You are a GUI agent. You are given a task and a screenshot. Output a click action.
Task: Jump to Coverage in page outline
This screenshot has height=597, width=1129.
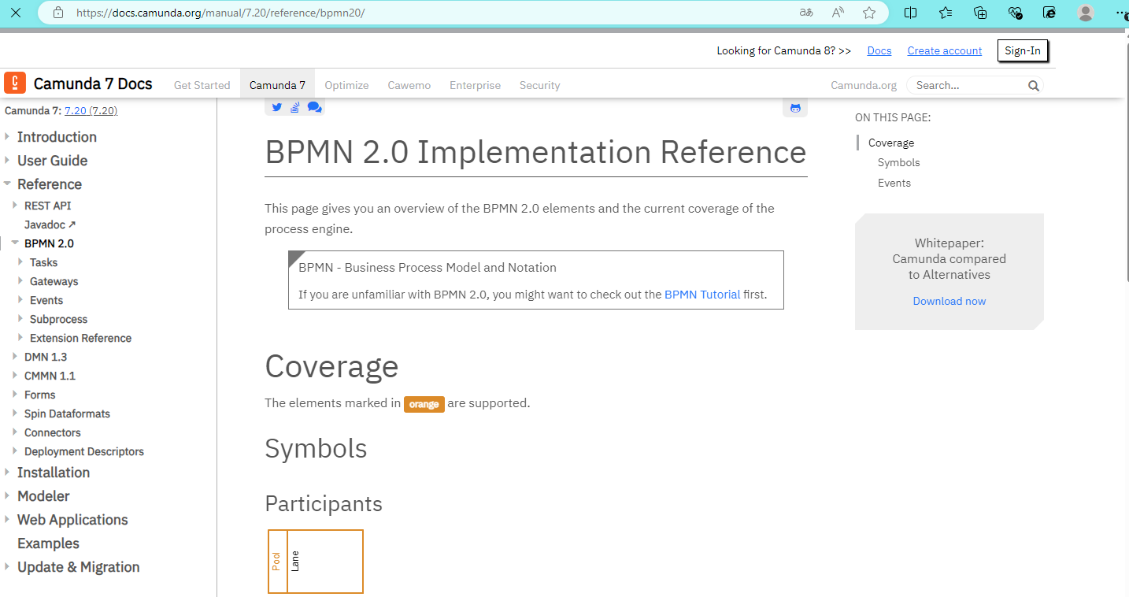click(891, 143)
